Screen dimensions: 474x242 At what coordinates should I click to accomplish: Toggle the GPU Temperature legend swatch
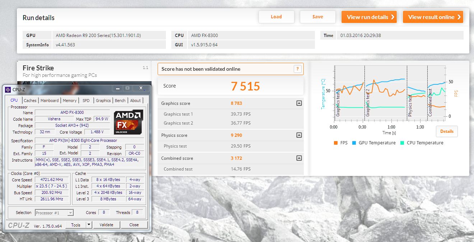click(354, 143)
